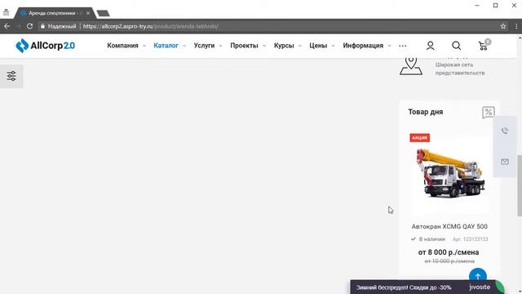Screen dimensions: 522x294
Task: Click the Товар дня heading
Action: point(426,112)
